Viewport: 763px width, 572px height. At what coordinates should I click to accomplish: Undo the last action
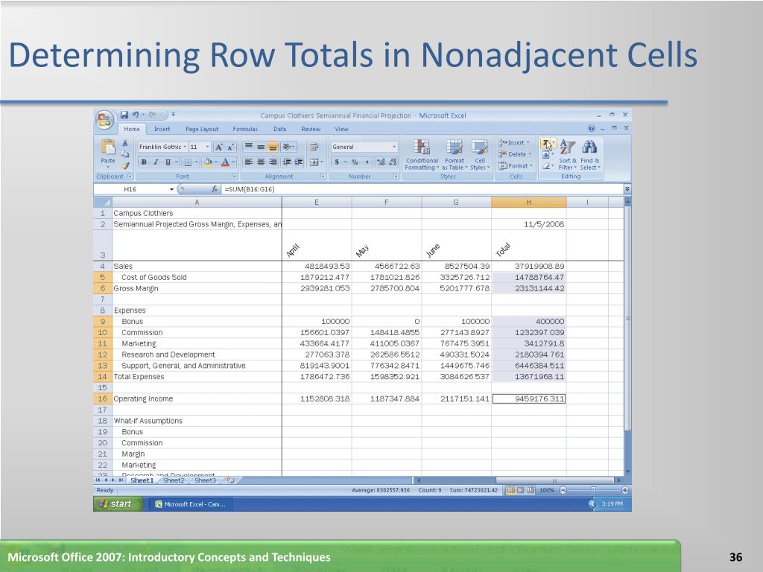(x=136, y=115)
